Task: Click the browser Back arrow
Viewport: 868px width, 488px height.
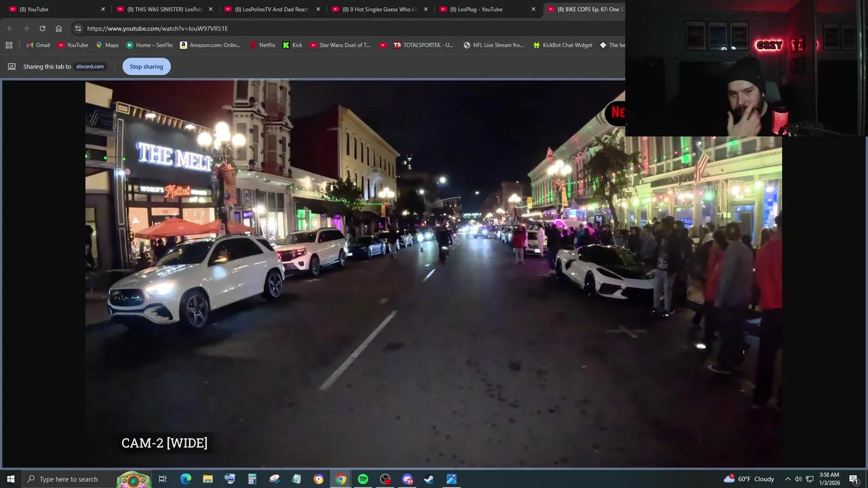Action: pyautogui.click(x=9, y=28)
